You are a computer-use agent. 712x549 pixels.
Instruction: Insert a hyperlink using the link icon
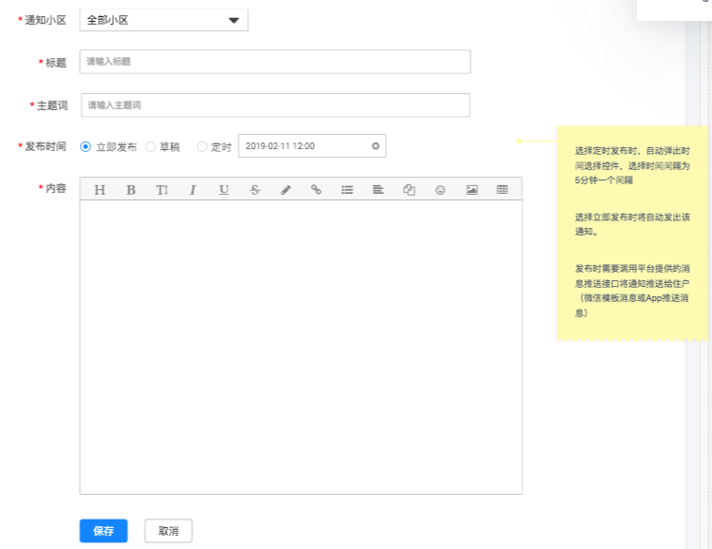[x=317, y=190]
